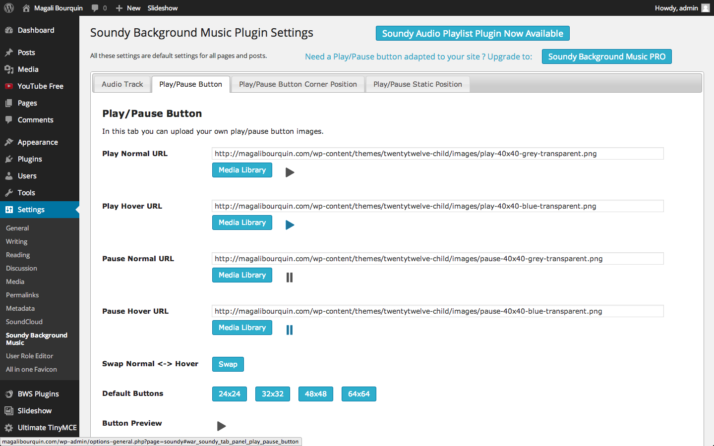Open SoundCloud settings submenu
The image size is (714, 446).
24,322
